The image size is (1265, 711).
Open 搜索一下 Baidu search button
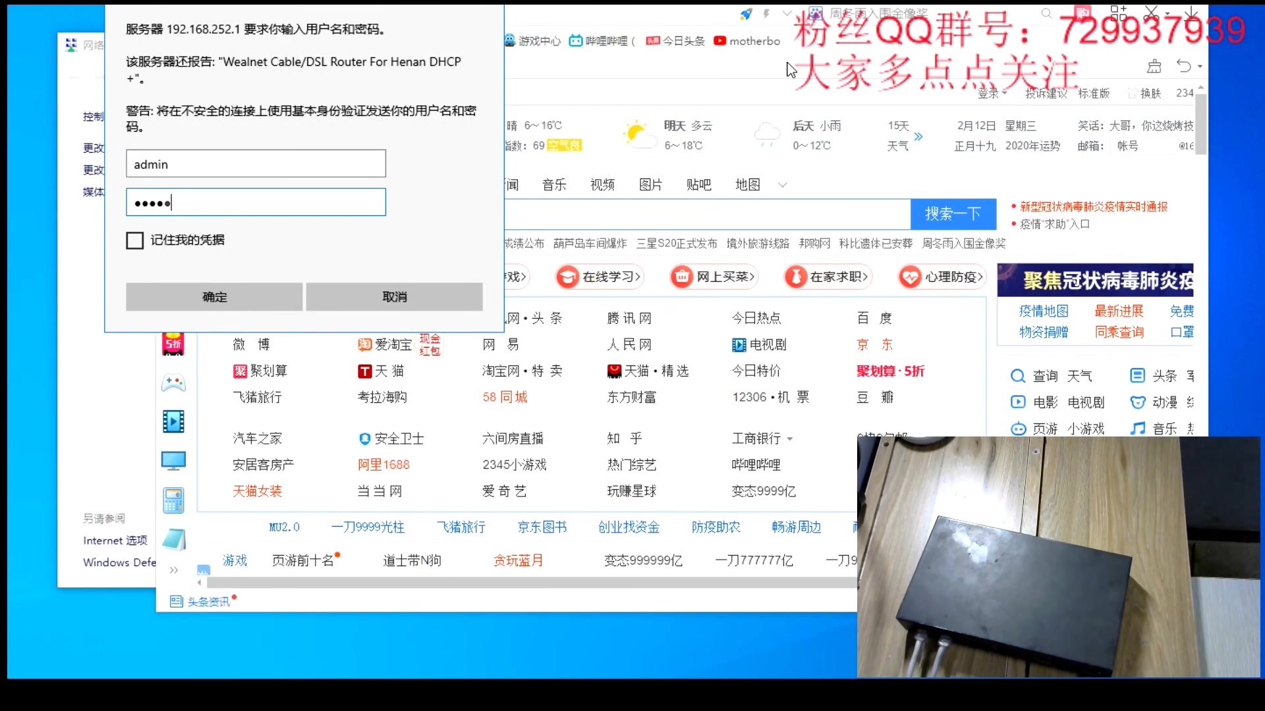[953, 212]
